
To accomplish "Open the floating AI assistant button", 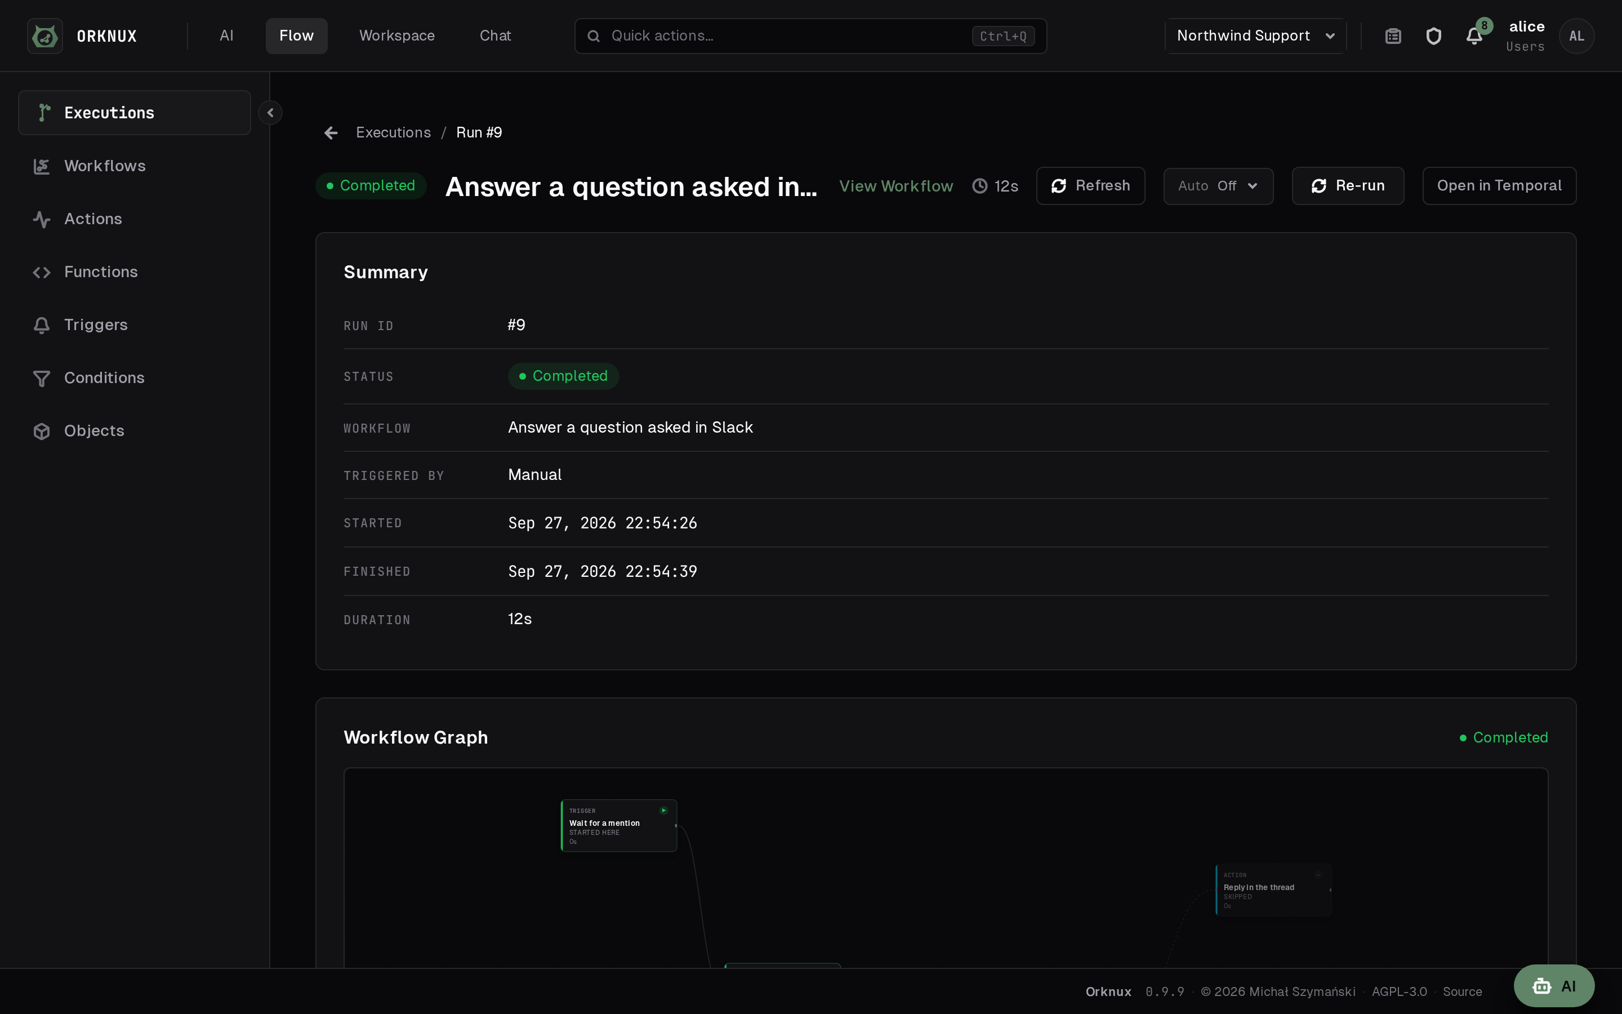I will pyautogui.click(x=1554, y=986).
